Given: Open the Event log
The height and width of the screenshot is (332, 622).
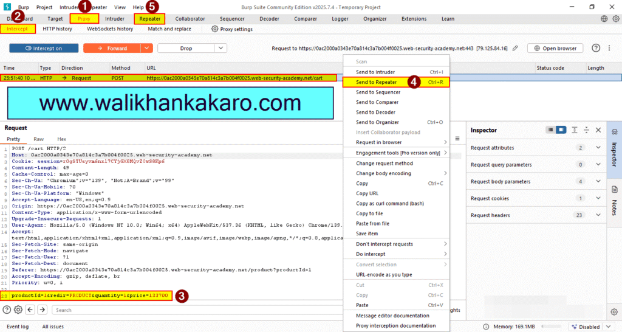Looking at the screenshot, I should [x=18, y=327].
